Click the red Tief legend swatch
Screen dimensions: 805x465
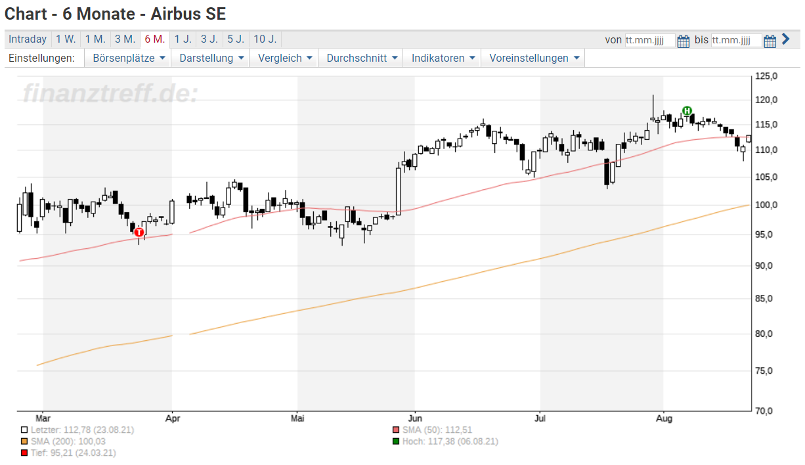(x=24, y=453)
